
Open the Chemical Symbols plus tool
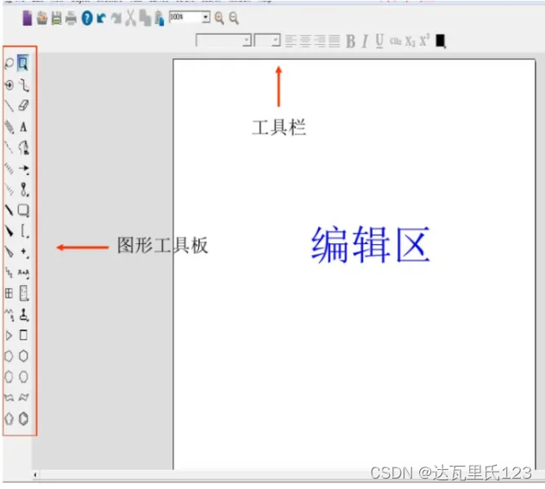pos(24,252)
